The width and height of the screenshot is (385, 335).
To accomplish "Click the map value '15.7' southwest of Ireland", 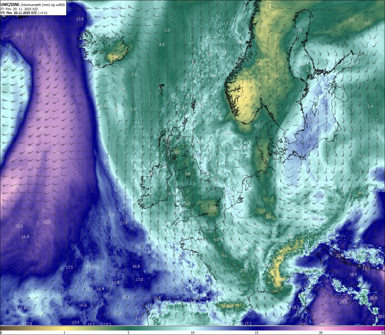I will [124, 223].
